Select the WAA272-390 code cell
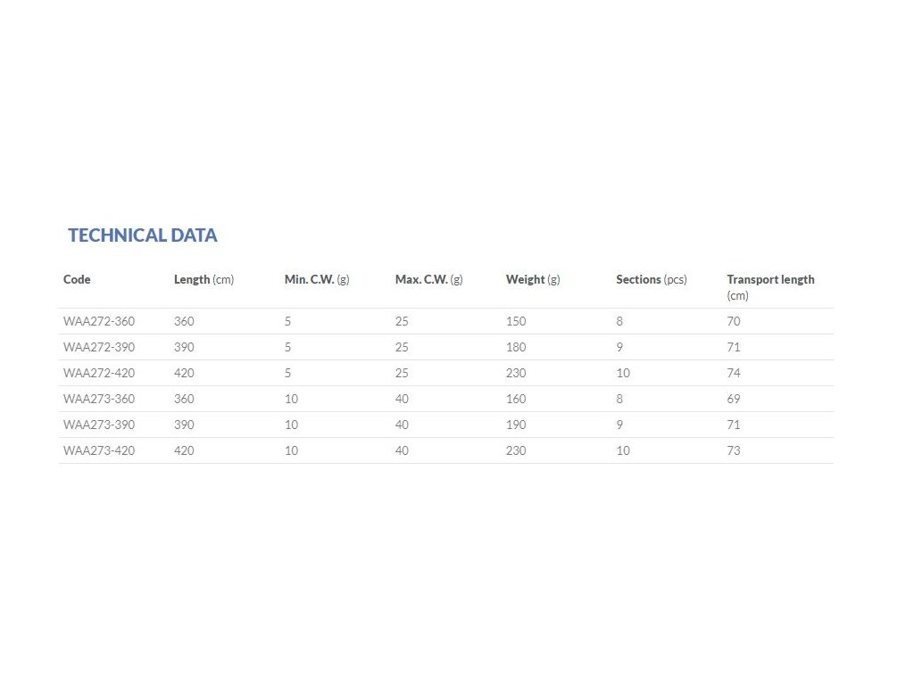The image size is (914, 685). pyautogui.click(x=99, y=347)
